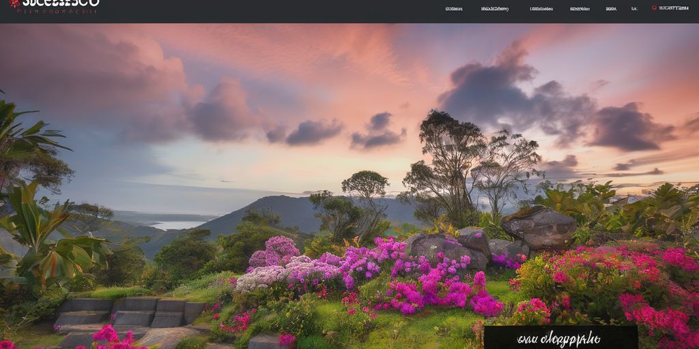Viewport: 699px width, 349px height.
Task: Select the third header navigation link
Action: pyautogui.click(x=541, y=9)
